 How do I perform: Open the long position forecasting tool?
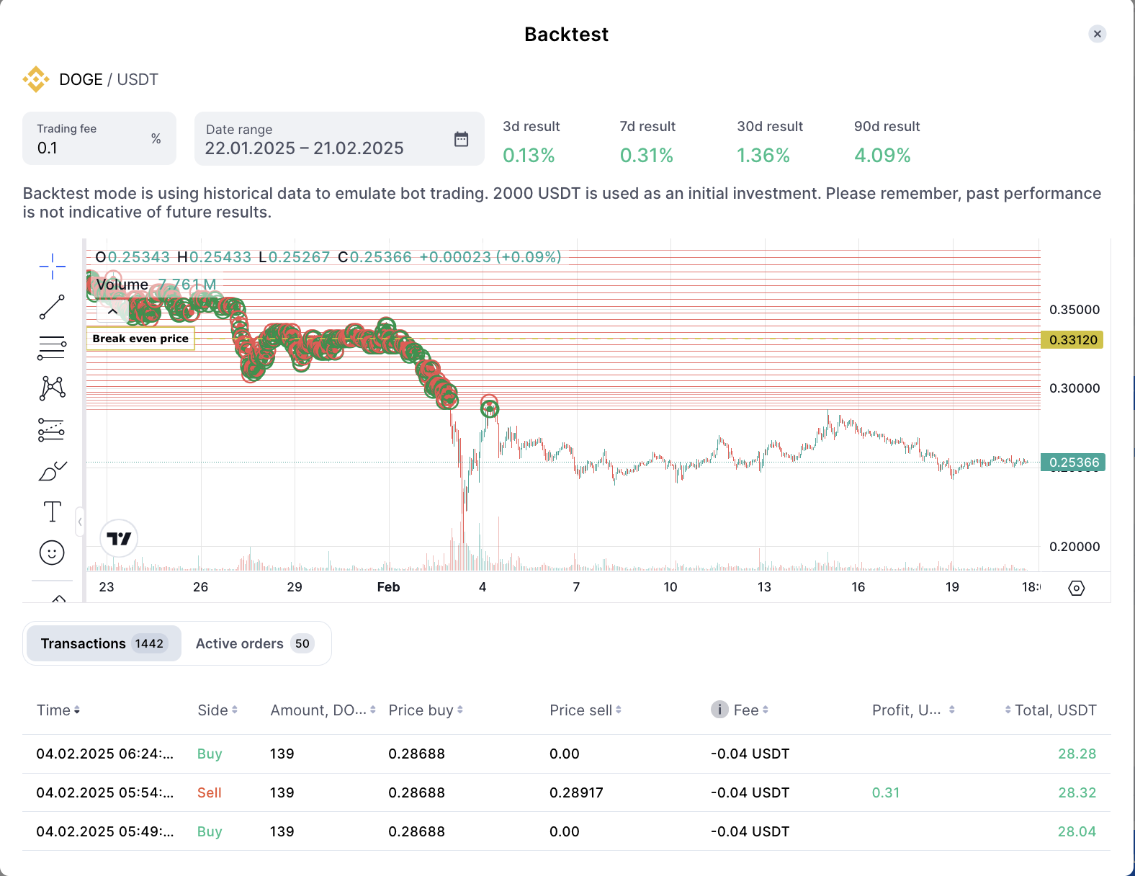(x=52, y=430)
